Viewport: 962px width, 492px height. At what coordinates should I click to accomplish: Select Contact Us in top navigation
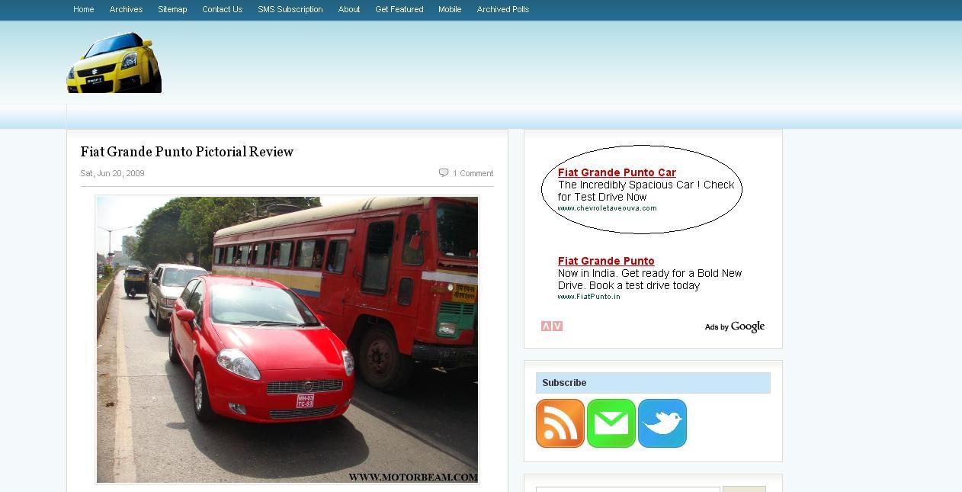click(x=222, y=9)
